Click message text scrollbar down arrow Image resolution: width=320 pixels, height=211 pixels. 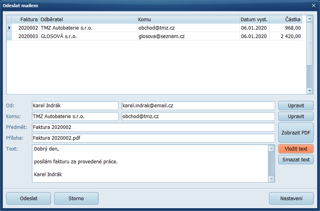coord(271,179)
